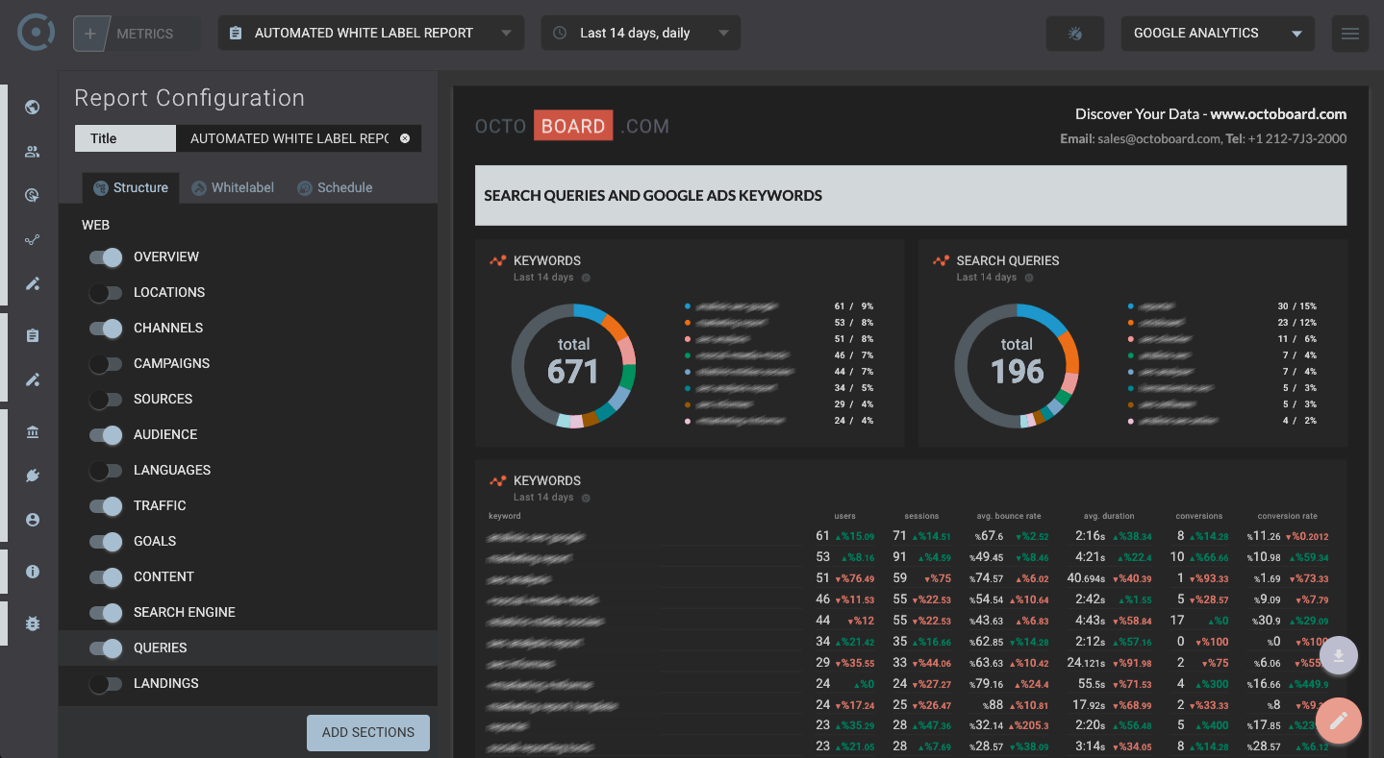Click the Keywords table widget chart icon
The image size is (1384, 758).
tap(497, 480)
